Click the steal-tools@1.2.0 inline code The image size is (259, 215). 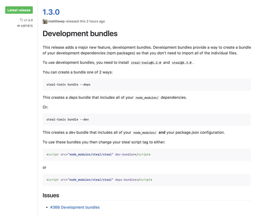pos(146,63)
